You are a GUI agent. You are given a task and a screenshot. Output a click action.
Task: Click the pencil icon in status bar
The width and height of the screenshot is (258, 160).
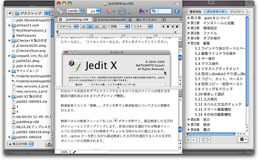pos(74,152)
